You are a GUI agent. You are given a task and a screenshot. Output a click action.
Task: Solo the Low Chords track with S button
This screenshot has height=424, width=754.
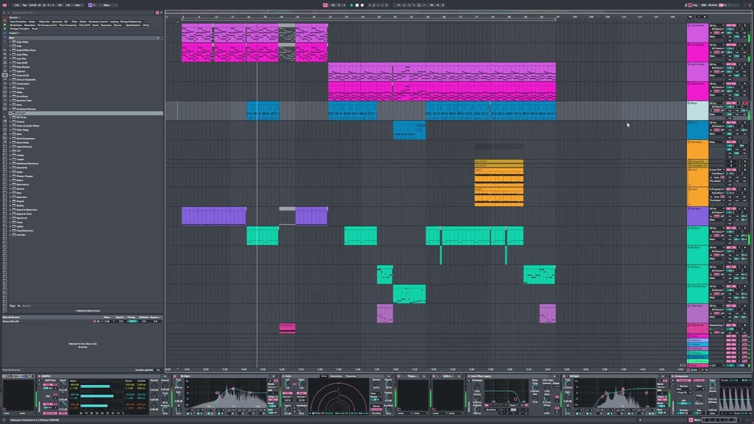tap(739, 25)
